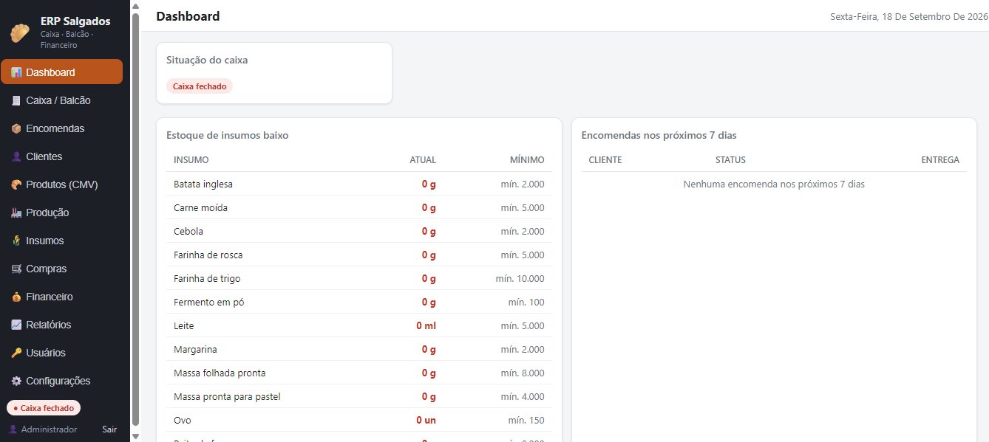Click the Sair logout link

[109, 429]
